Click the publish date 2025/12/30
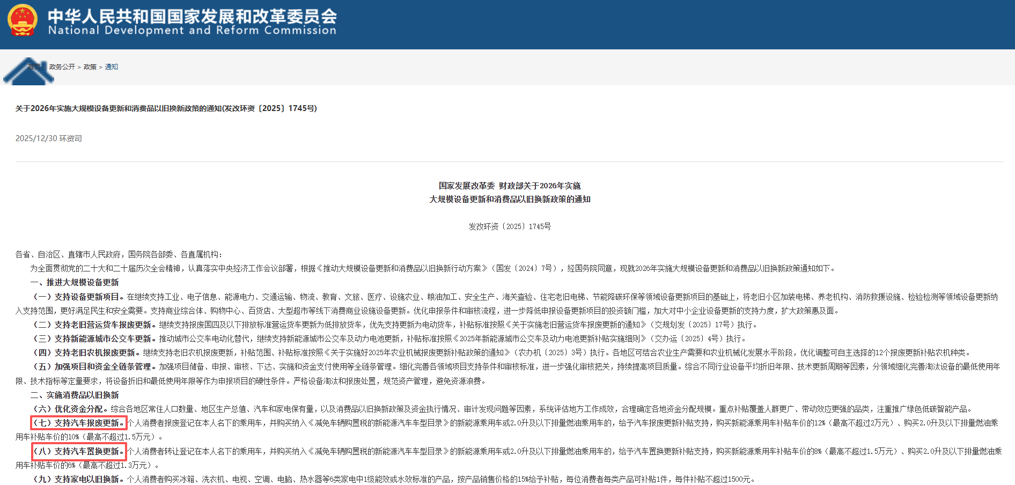The height and width of the screenshot is (485, 1015). click(36, 138)
